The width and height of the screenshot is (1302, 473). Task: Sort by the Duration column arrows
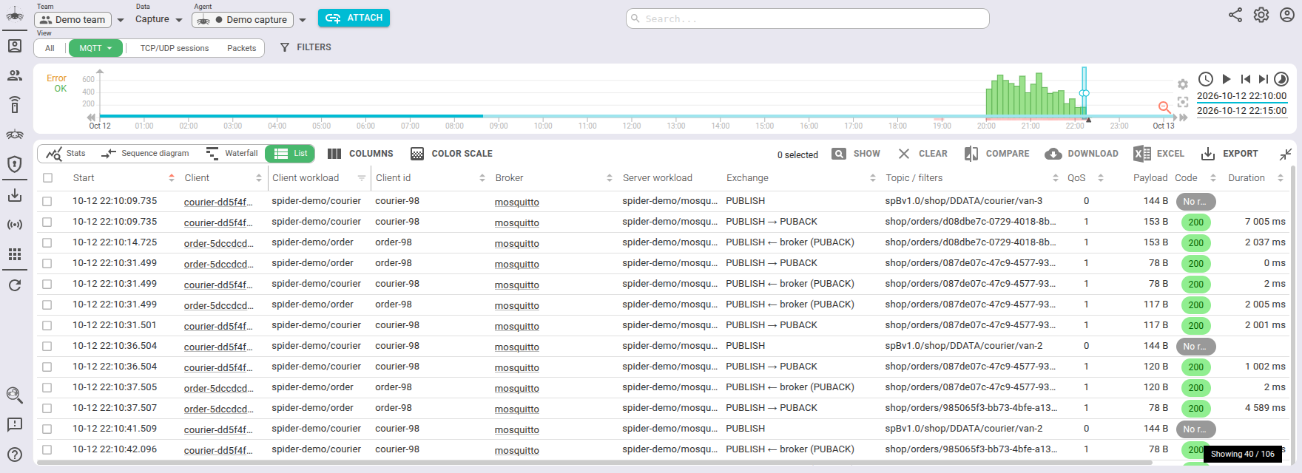click(x=1281, y=178)
